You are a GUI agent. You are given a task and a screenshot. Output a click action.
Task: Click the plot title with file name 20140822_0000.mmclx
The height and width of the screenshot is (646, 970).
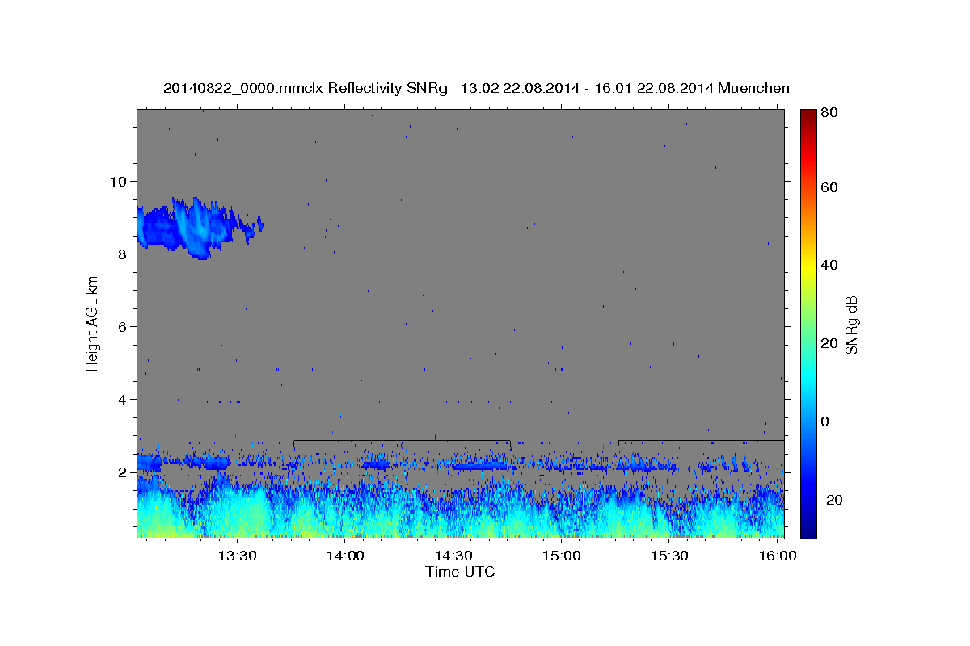(476, 88)
